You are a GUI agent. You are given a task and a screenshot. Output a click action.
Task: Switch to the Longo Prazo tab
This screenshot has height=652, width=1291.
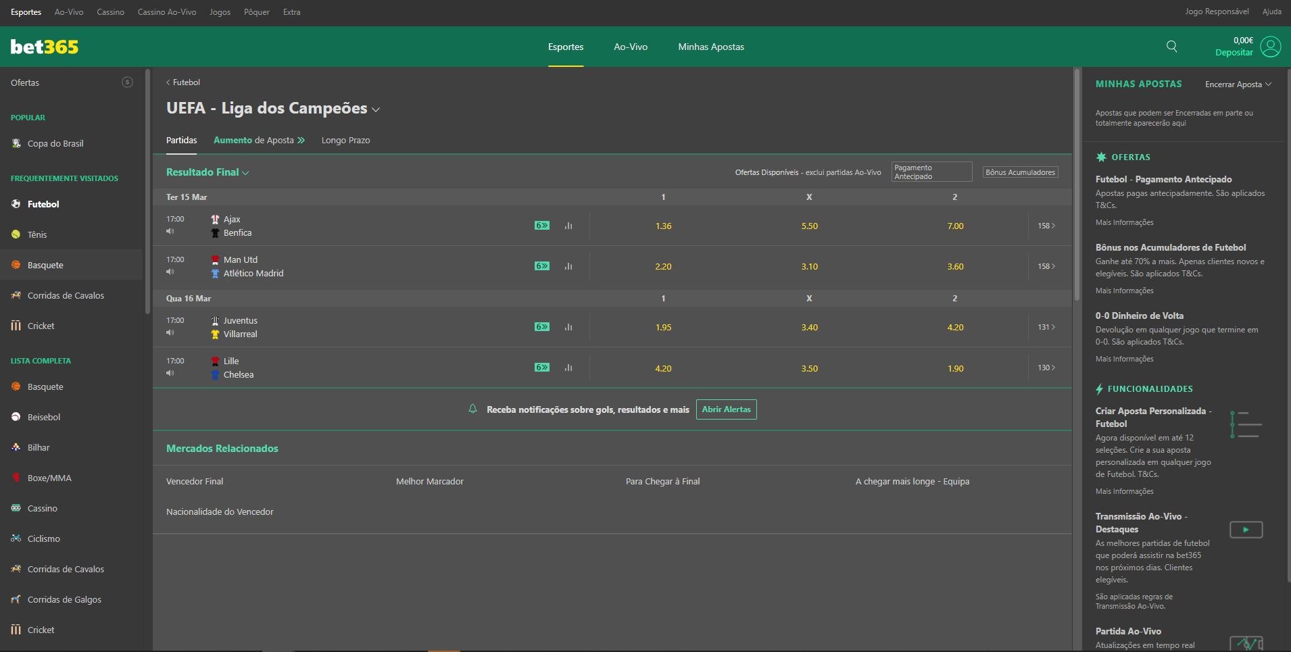pyautogui.click(x=345, y=141)
